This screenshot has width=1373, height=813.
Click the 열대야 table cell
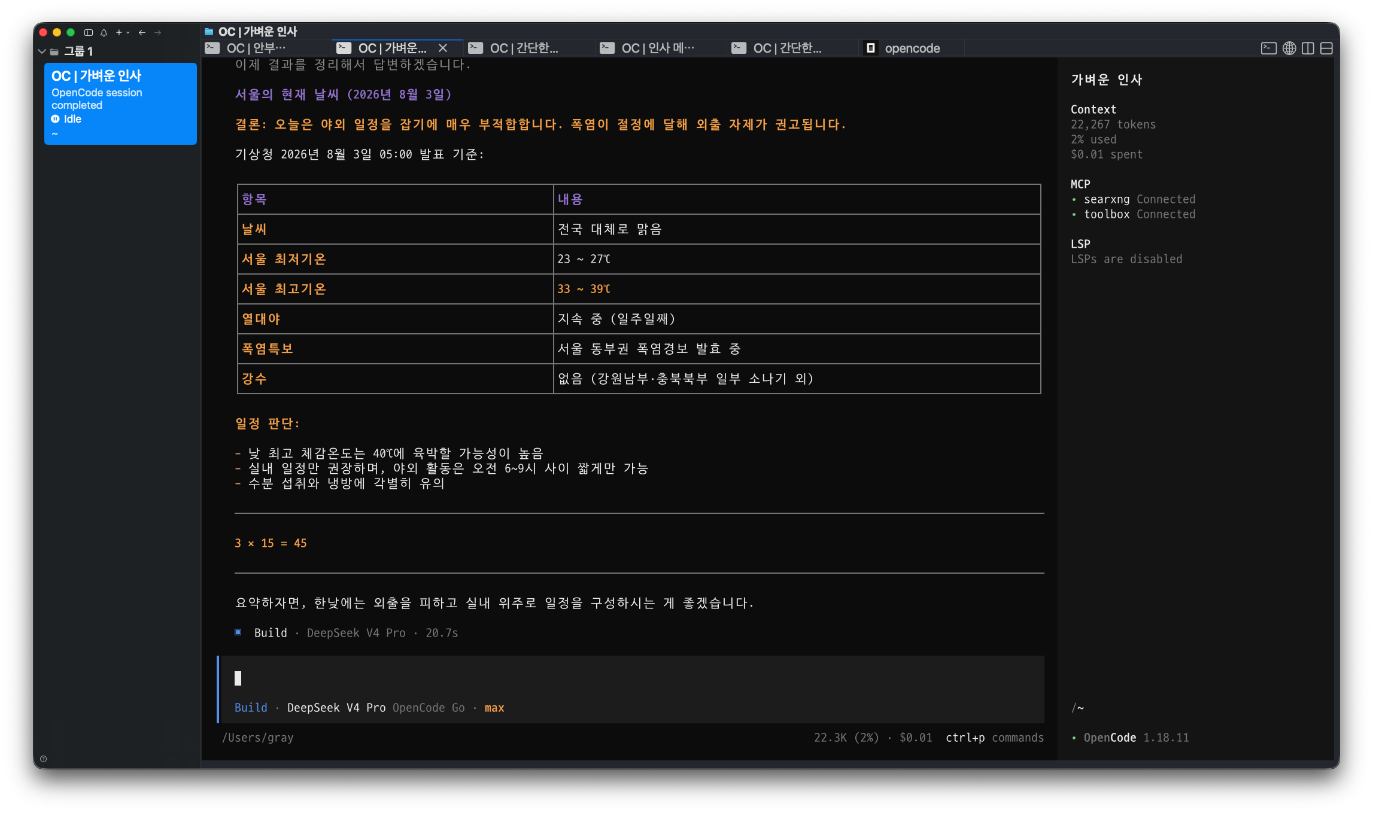(x=395, y=319)
